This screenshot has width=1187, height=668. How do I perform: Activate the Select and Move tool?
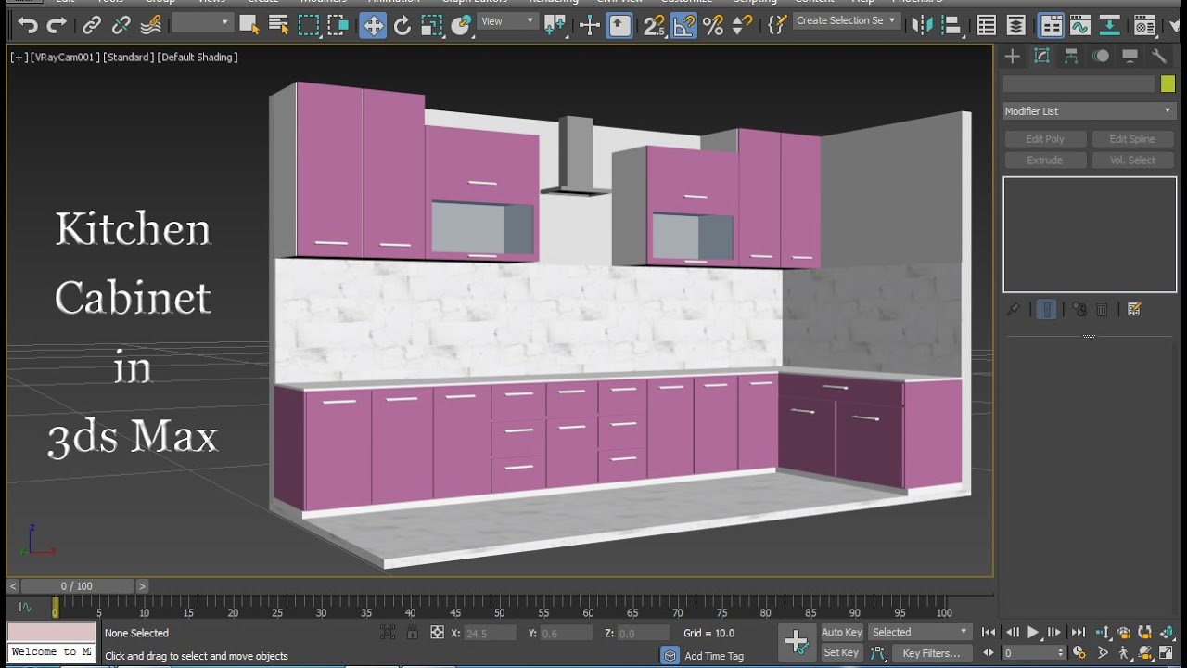coord(373,25)
